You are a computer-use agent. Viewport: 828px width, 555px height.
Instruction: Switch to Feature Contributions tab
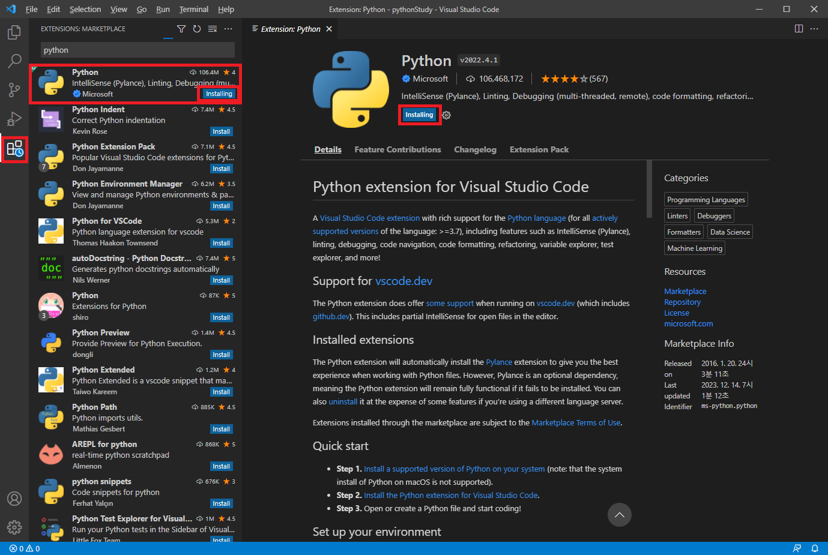coord(397,149)
